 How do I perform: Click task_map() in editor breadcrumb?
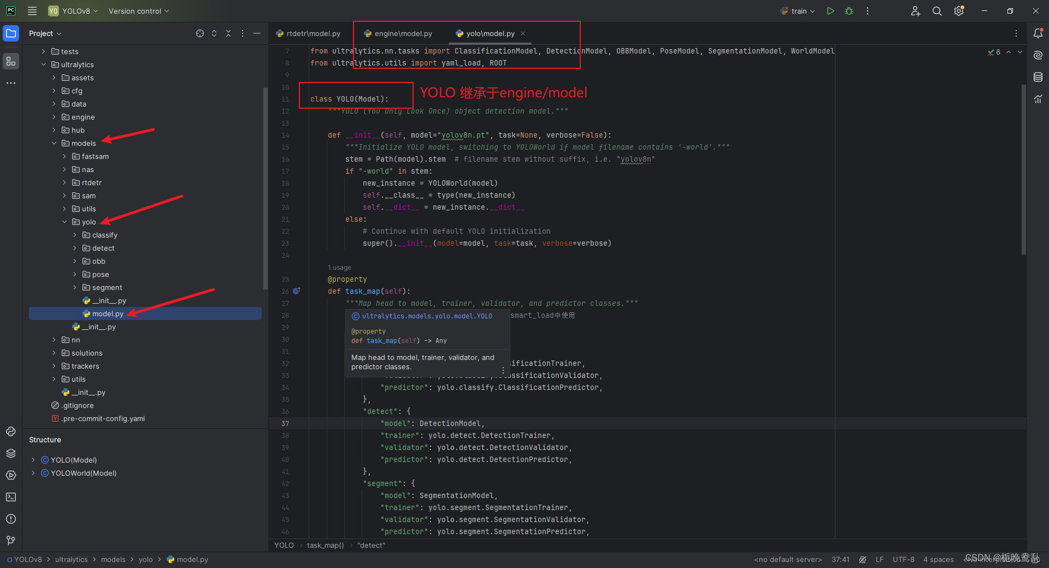325,545
